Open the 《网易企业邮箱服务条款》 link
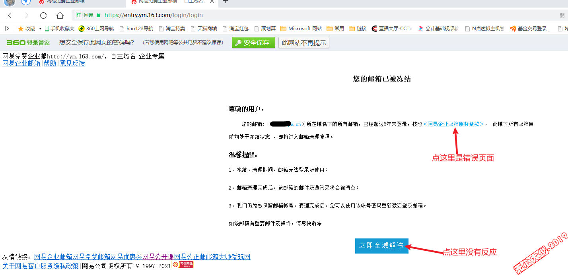Image resolution: width=568 pixels, height=275 pixels. pos(455,124)
